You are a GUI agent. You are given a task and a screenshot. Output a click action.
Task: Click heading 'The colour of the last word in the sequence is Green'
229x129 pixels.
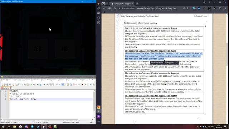pyautogui.click(x=151, y=28)
